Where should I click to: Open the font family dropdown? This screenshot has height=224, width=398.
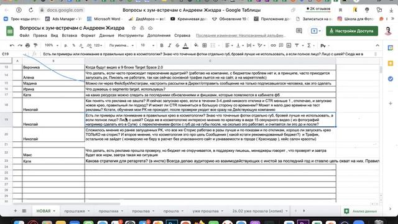click(121, 45)
